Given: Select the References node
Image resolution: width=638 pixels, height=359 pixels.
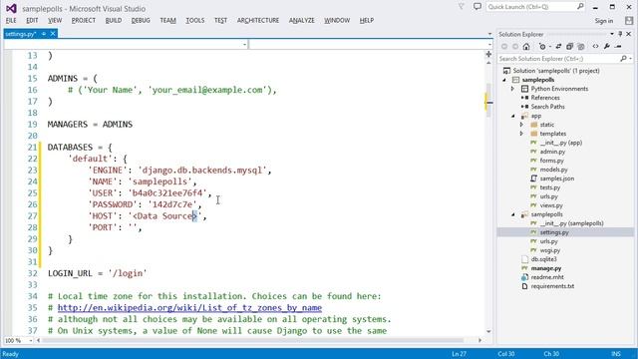Looking at the screenshot, I should [x=545, y=98].
